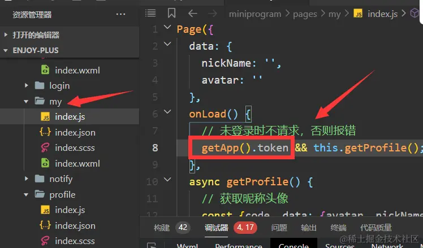Click the wxml icon above login folder
The image size is (423, 248).
click(45, 71)
